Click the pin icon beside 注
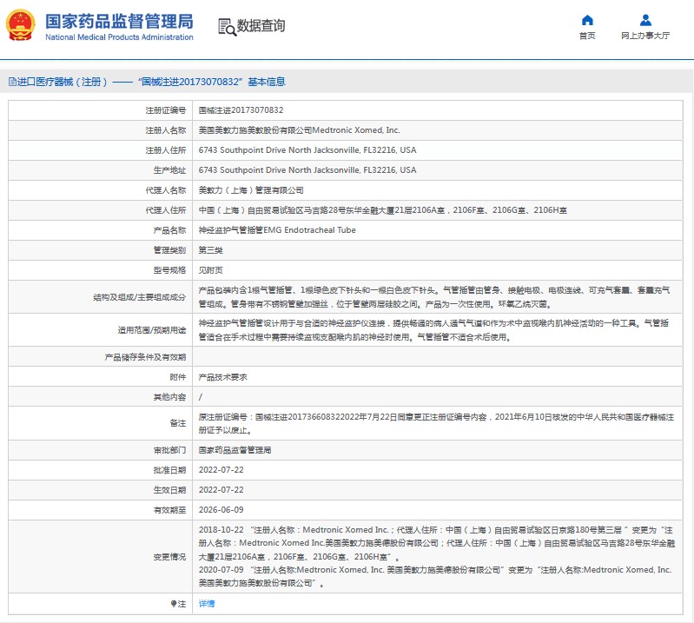This screenshot has width=694, height=623. pyautogui.click(x=174, y=604)
